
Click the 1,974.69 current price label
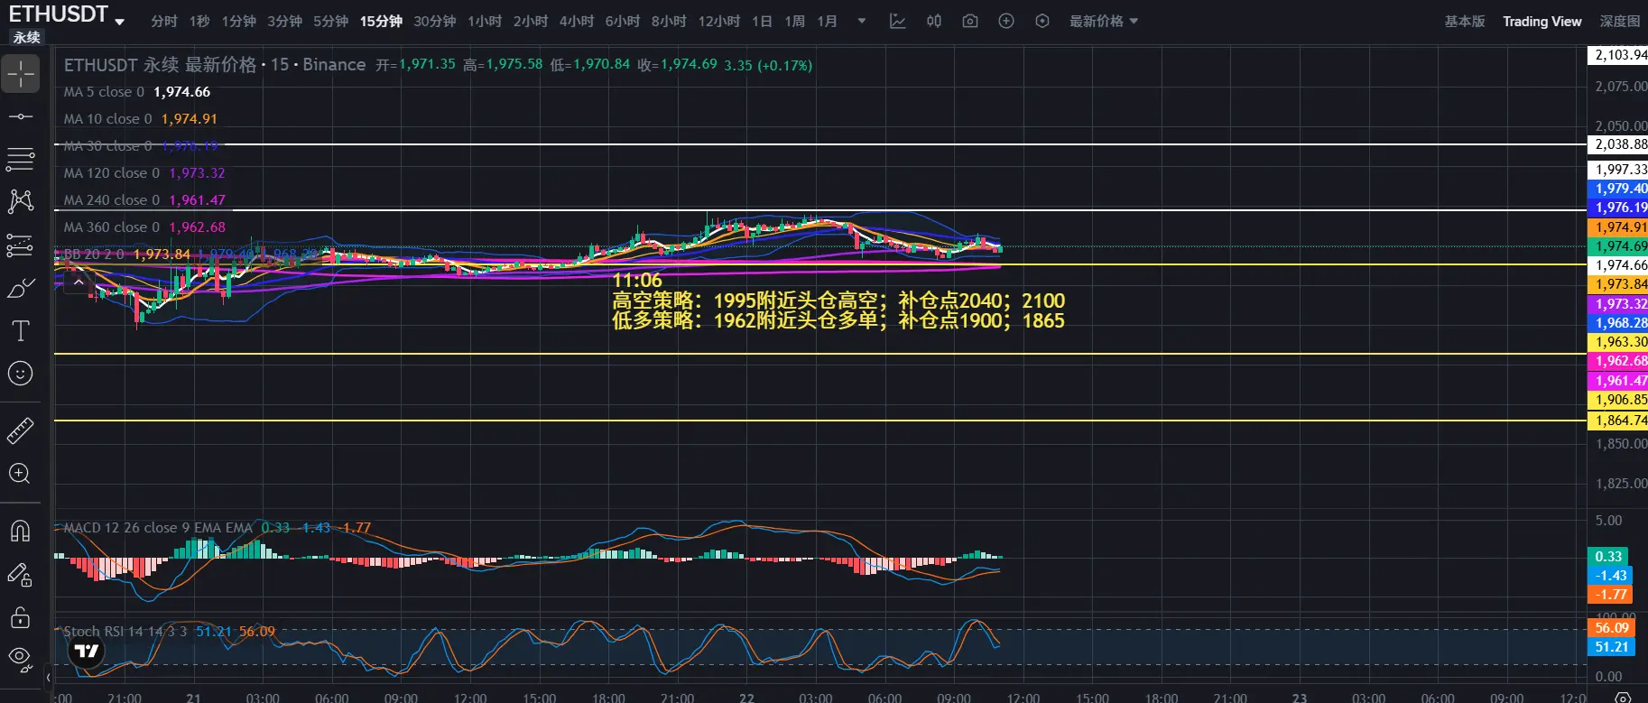point(1618,246)
